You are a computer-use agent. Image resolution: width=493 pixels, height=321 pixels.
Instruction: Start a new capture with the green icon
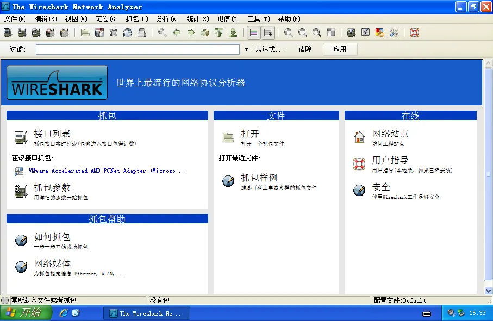click(36, 32)
